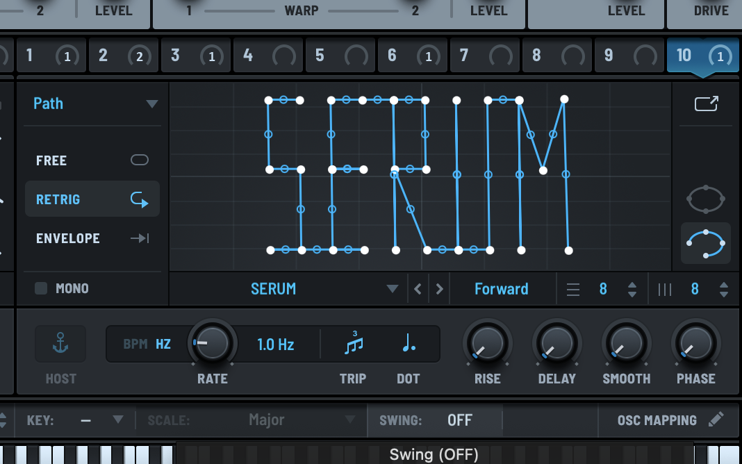The image size is (742, 464).
Task: Click the M letter valley point
Action: (543, 170)
